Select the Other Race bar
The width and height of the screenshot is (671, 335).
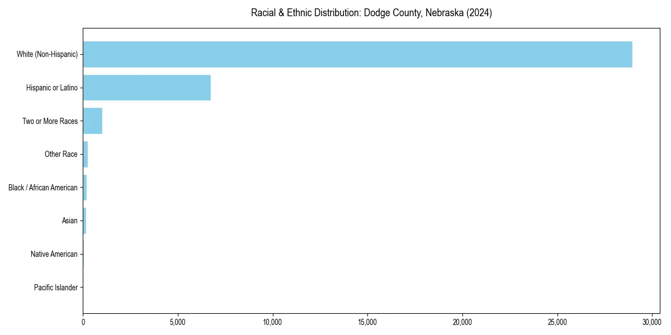pos(85,154)
